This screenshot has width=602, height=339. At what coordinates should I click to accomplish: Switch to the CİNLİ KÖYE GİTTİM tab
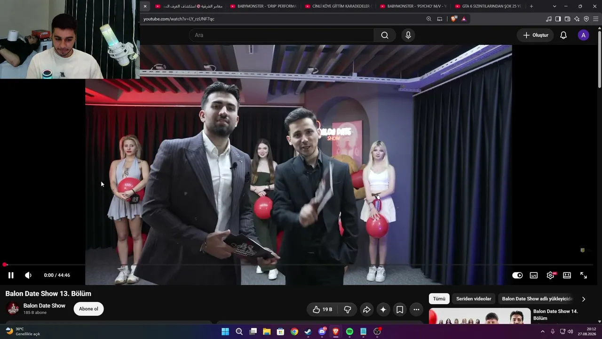tap(338, 6)
